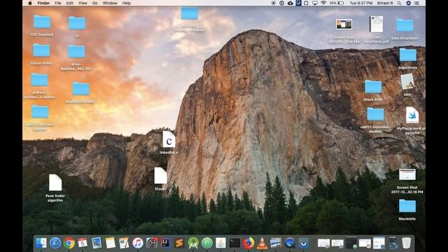Open the Go menu
Screen dimensions: 448x252
(95, 3)
